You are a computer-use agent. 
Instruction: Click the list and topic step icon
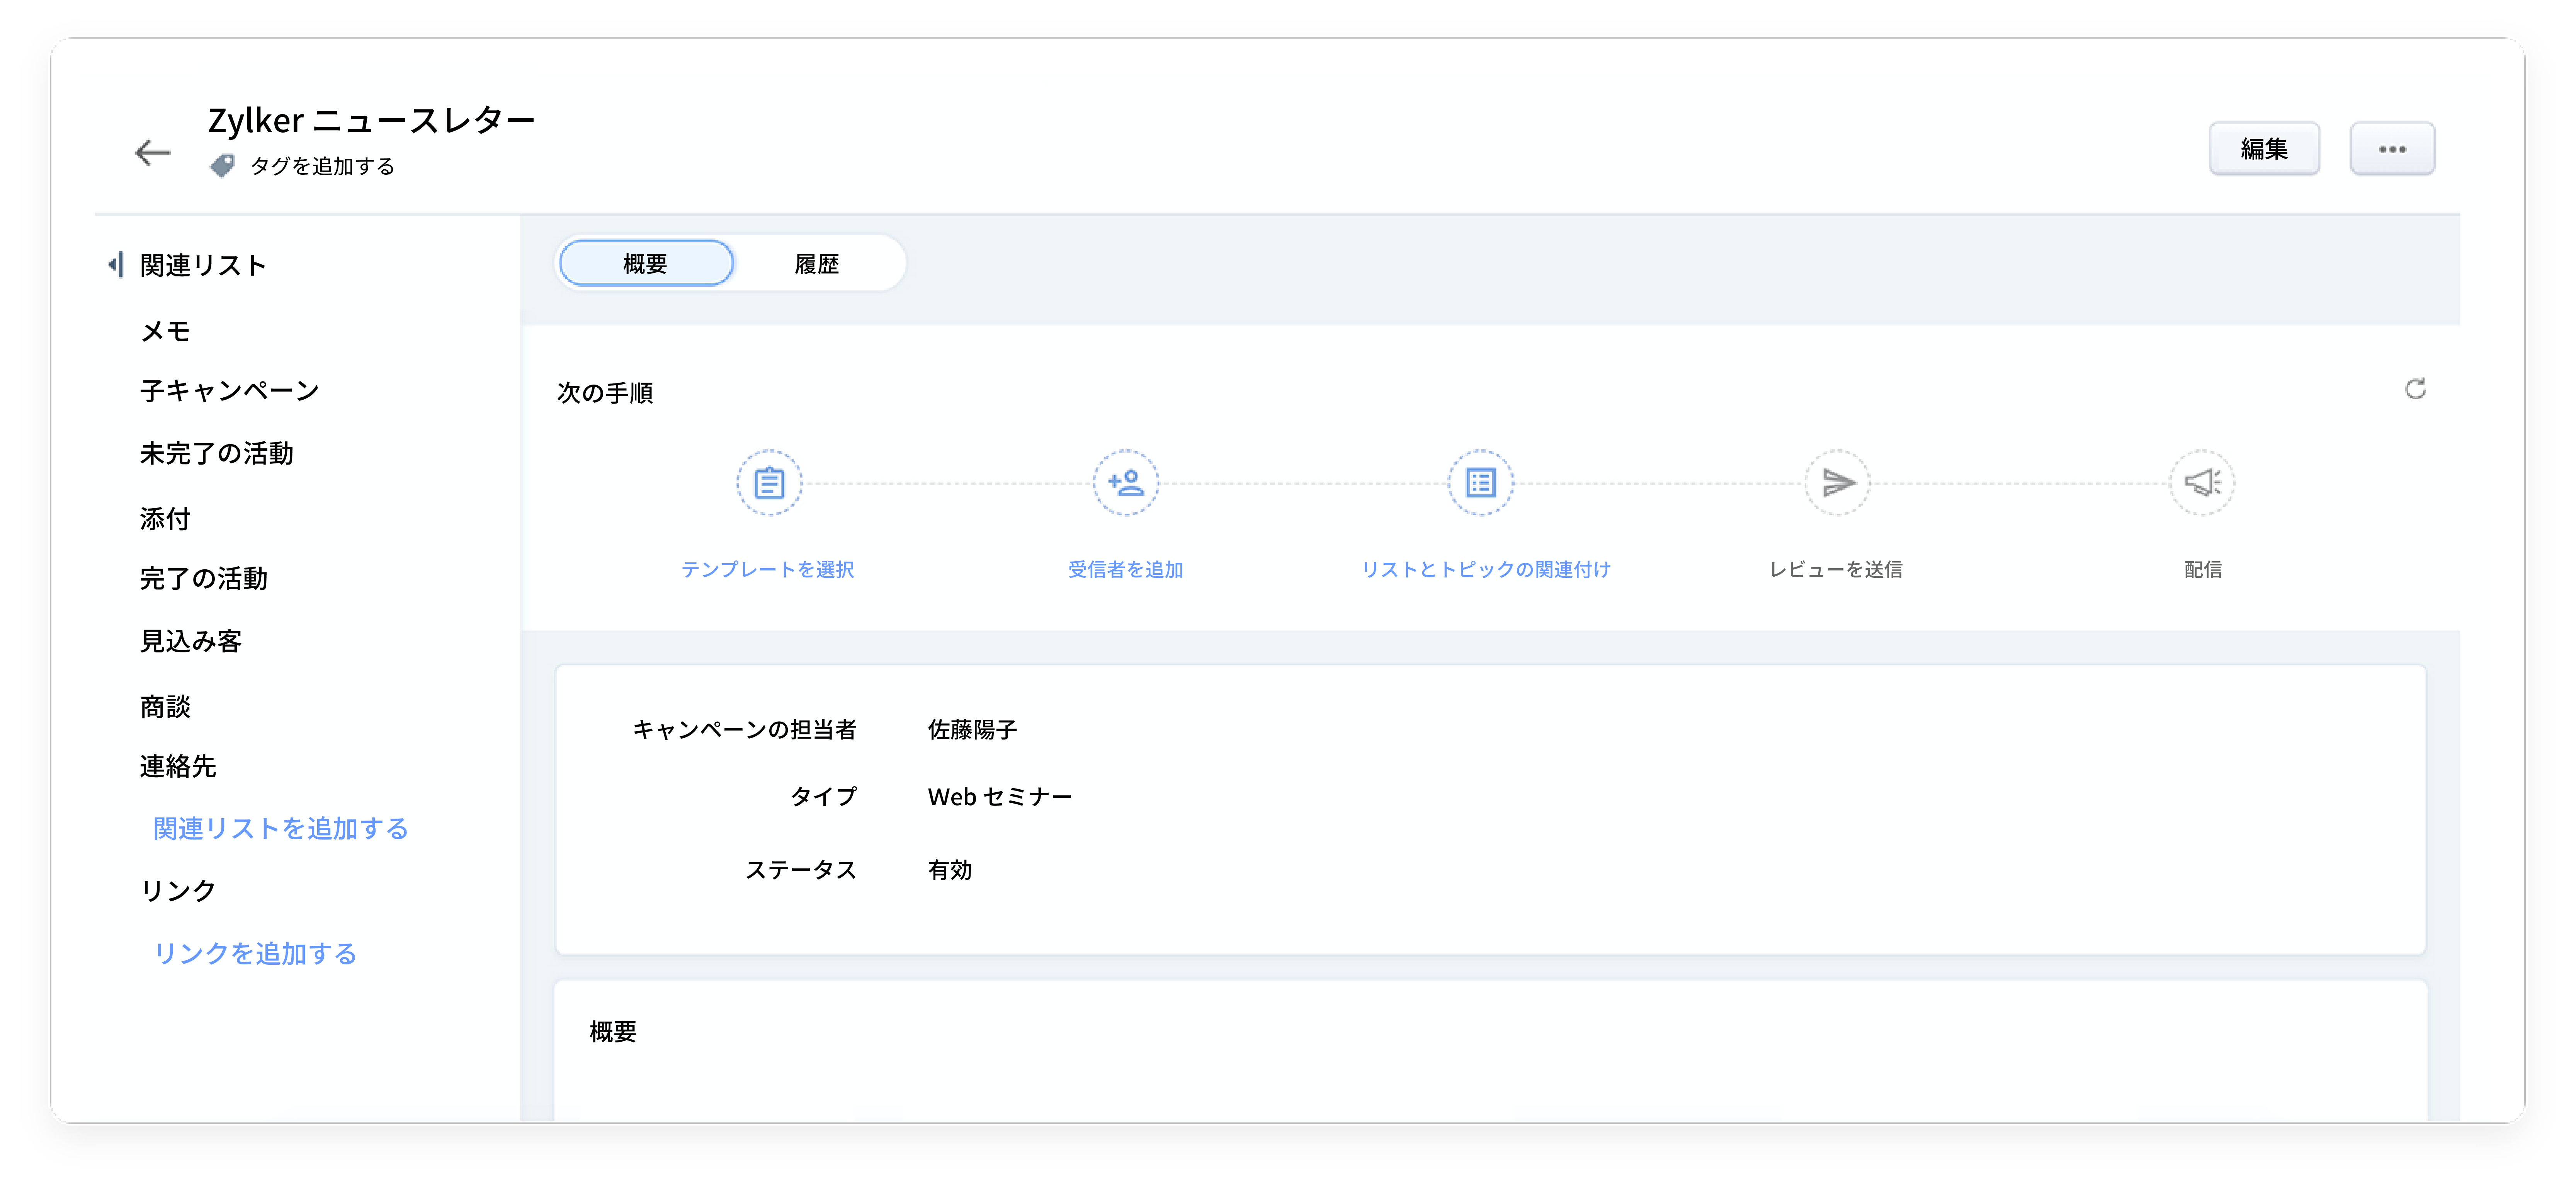coord(1481,483)
